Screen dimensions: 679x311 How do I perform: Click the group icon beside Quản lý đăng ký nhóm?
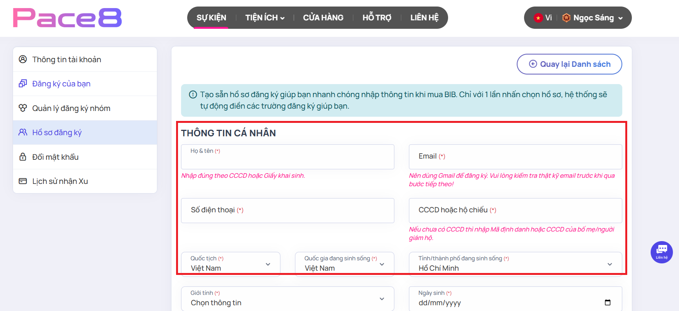[x=23, y=108]
